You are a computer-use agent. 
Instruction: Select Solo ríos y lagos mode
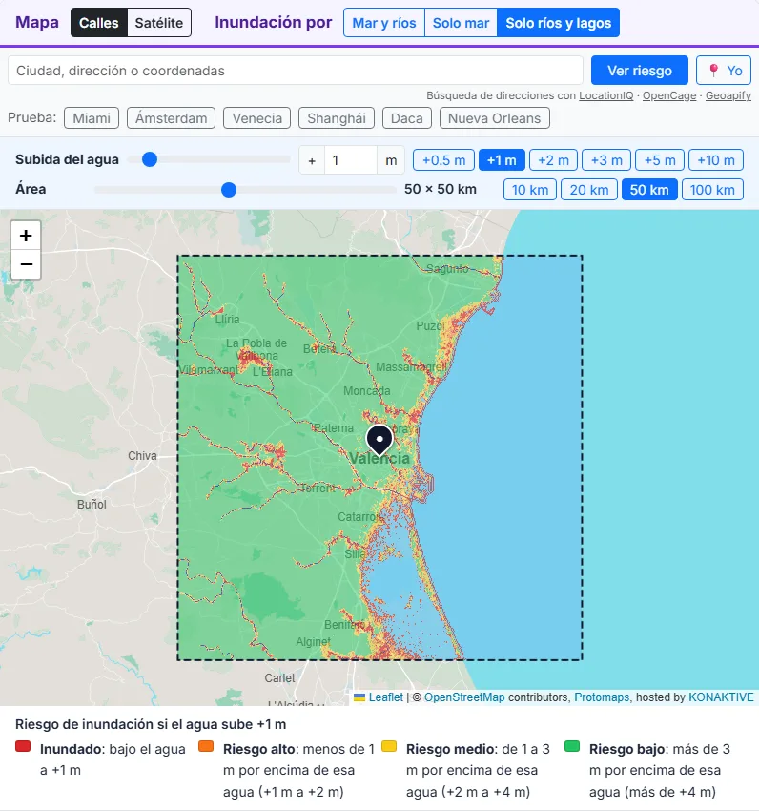click(559, 23)
